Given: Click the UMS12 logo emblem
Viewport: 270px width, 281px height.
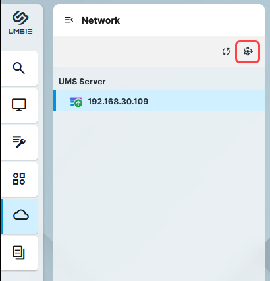Looking at the screenshot, I should pos(20,18).
